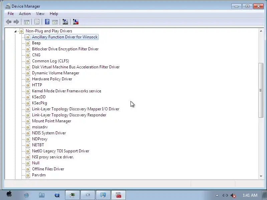Select NetIO Legacy TDI Support Driver
Screen dimensions: 267x200
60,151
